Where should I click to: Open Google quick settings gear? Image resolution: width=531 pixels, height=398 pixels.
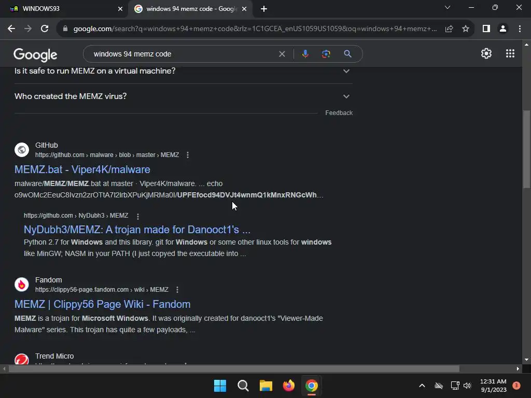tap(486, 53)
